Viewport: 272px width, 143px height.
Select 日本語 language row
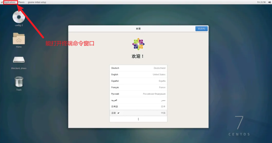pyautogui.click(x=138, y=107)
